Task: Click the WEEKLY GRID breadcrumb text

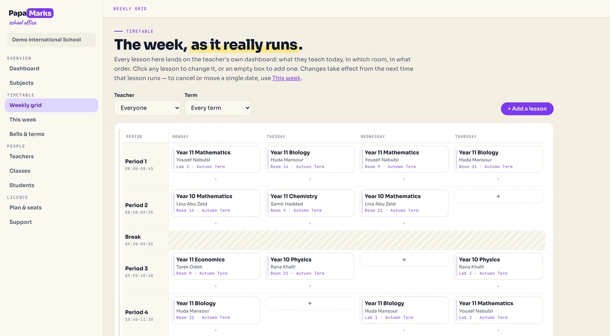Action: [x=130, y=9]
